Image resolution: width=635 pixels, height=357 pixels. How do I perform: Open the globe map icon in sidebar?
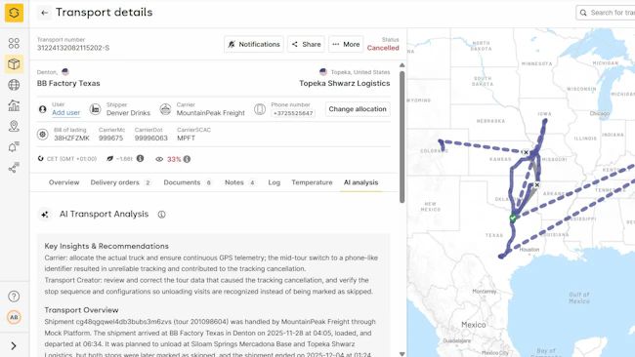(14, 85)
